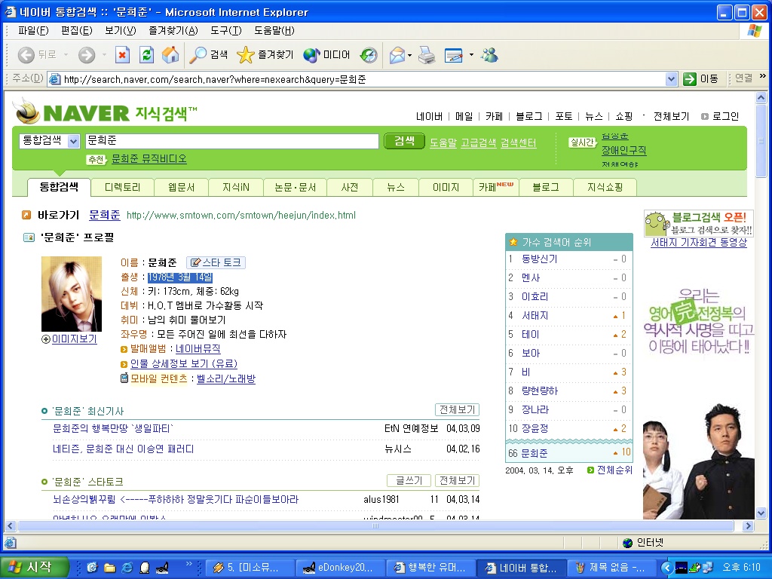
Task: Expand quick launch overflow chevron
Action: tap(189, 564)
